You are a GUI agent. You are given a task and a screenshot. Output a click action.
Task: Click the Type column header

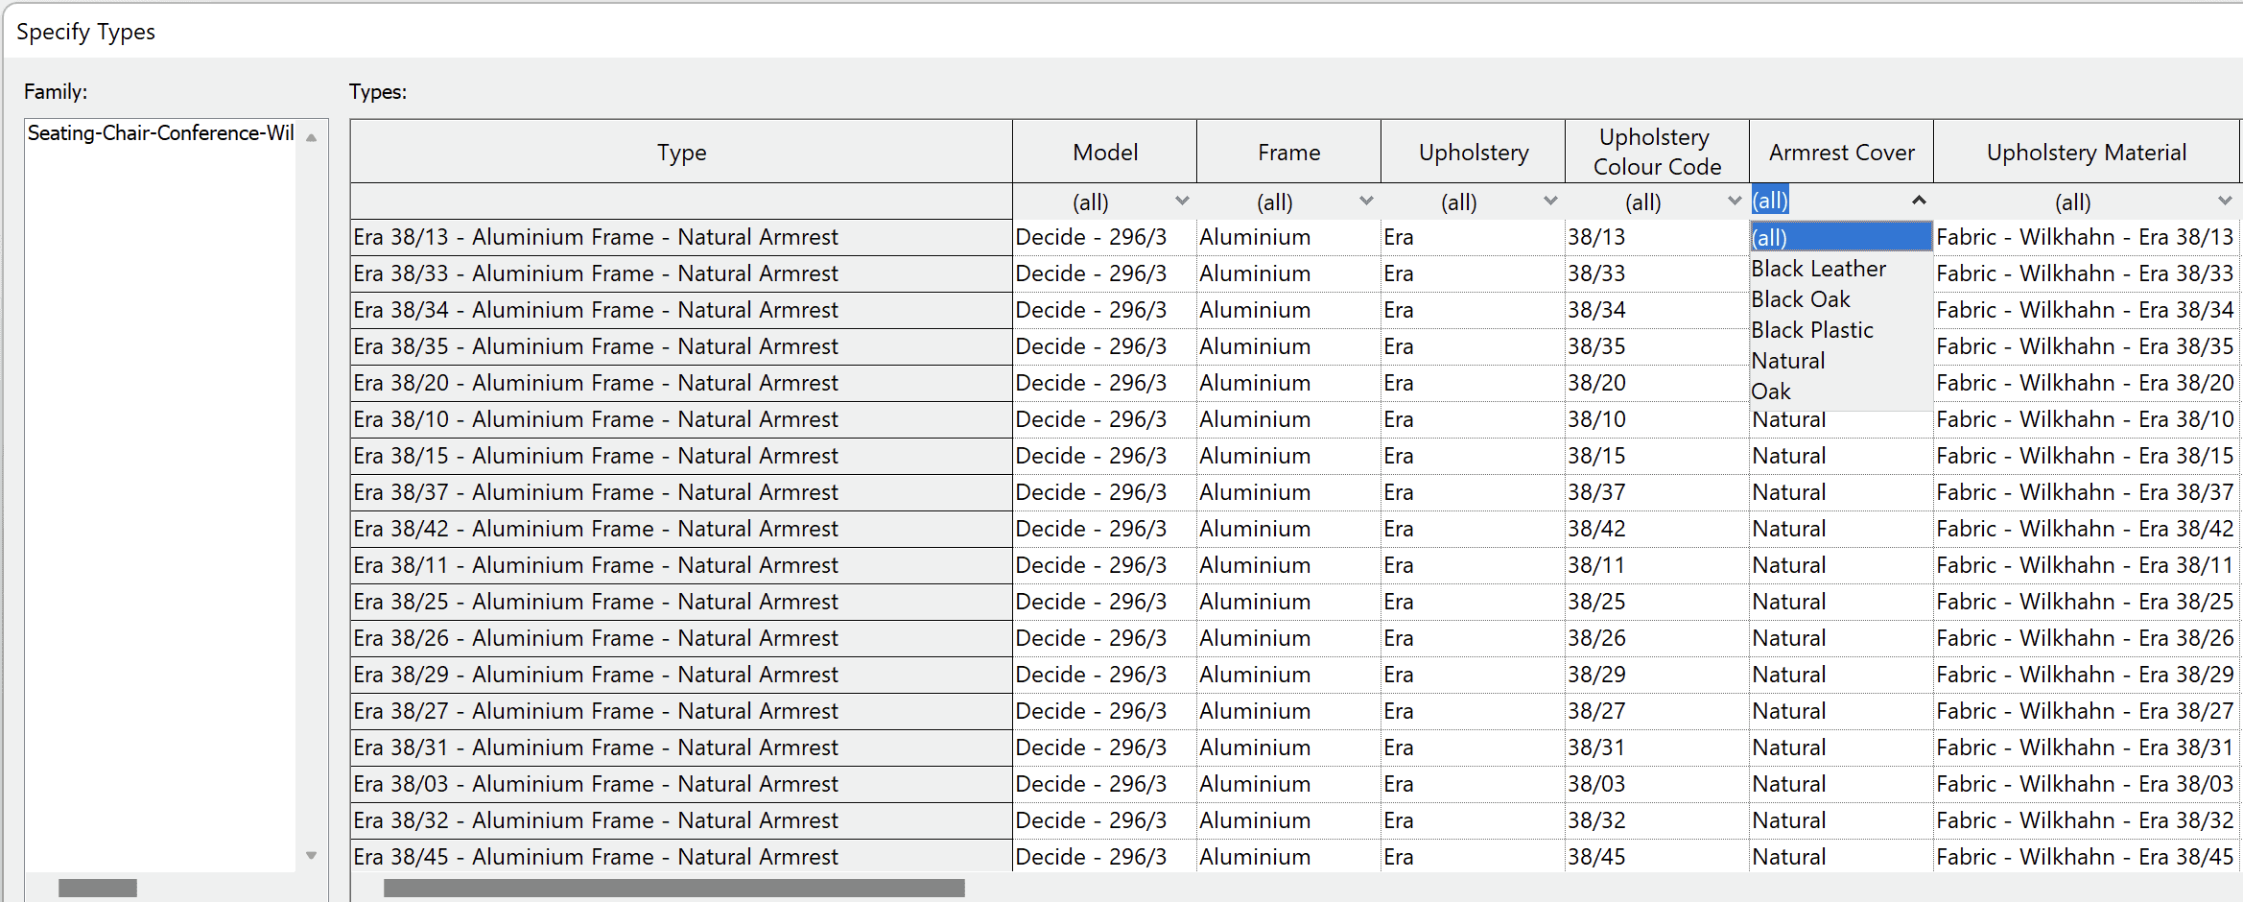680,152
